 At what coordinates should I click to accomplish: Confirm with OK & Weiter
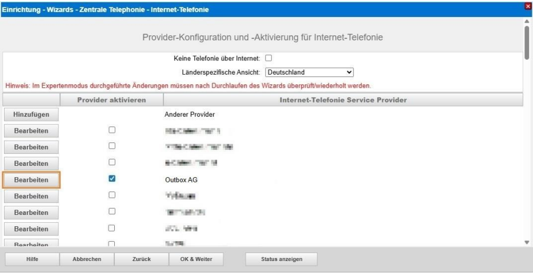click(196, 259)
